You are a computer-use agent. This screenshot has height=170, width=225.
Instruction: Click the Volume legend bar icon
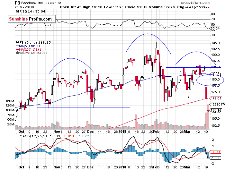coord(17,53)
